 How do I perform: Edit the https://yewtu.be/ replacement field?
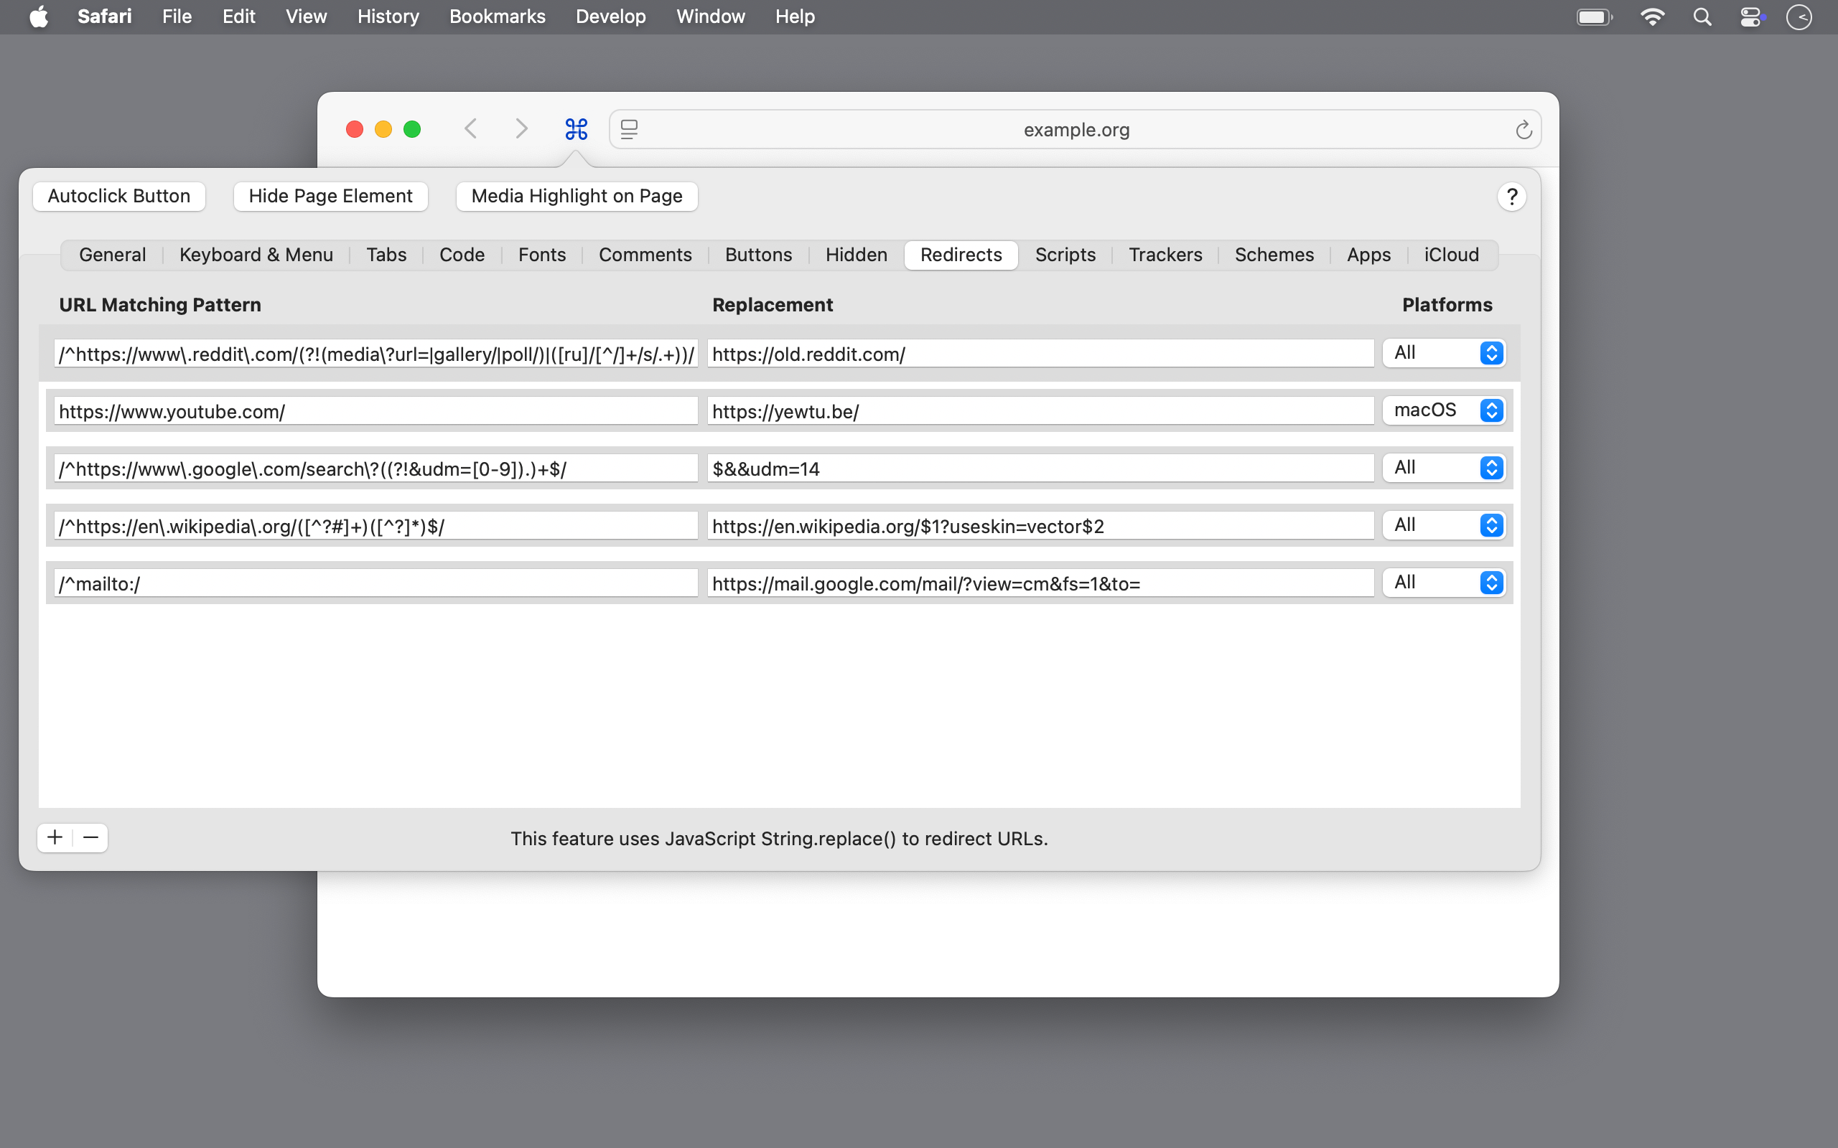pos(1040,412)
